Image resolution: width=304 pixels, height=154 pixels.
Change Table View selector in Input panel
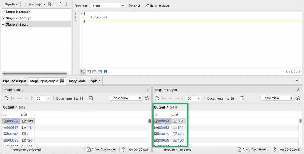[126, 98]
